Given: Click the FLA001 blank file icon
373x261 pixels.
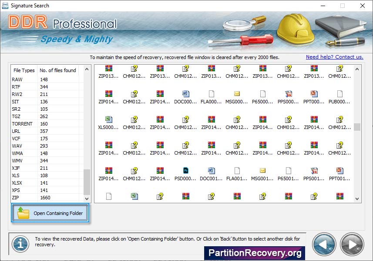Looking at the screenshot, I should tap(237, 171).
